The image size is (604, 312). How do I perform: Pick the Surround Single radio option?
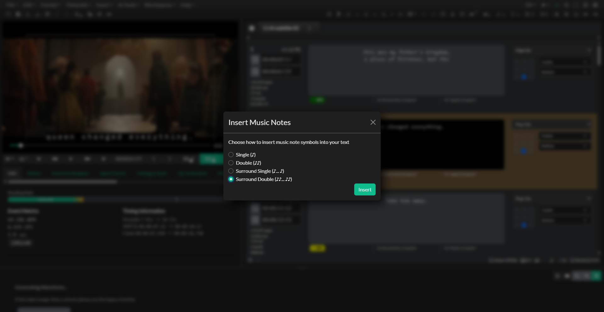(231, 171)
